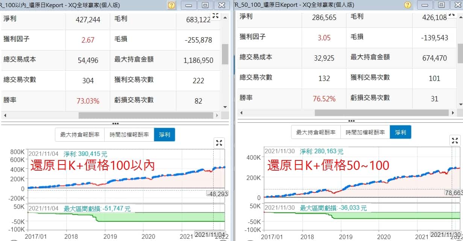Enlarge the left 淨利 chart with the expand icon
This screenshot has width=463, height=241.
point(219,143)
